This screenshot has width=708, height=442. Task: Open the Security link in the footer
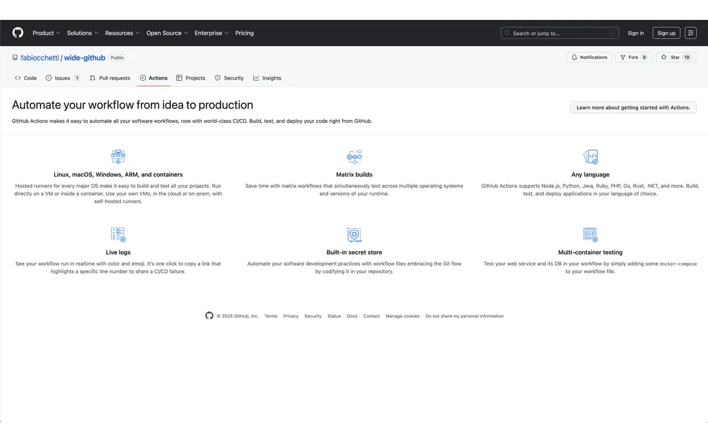tap(313, 317)
